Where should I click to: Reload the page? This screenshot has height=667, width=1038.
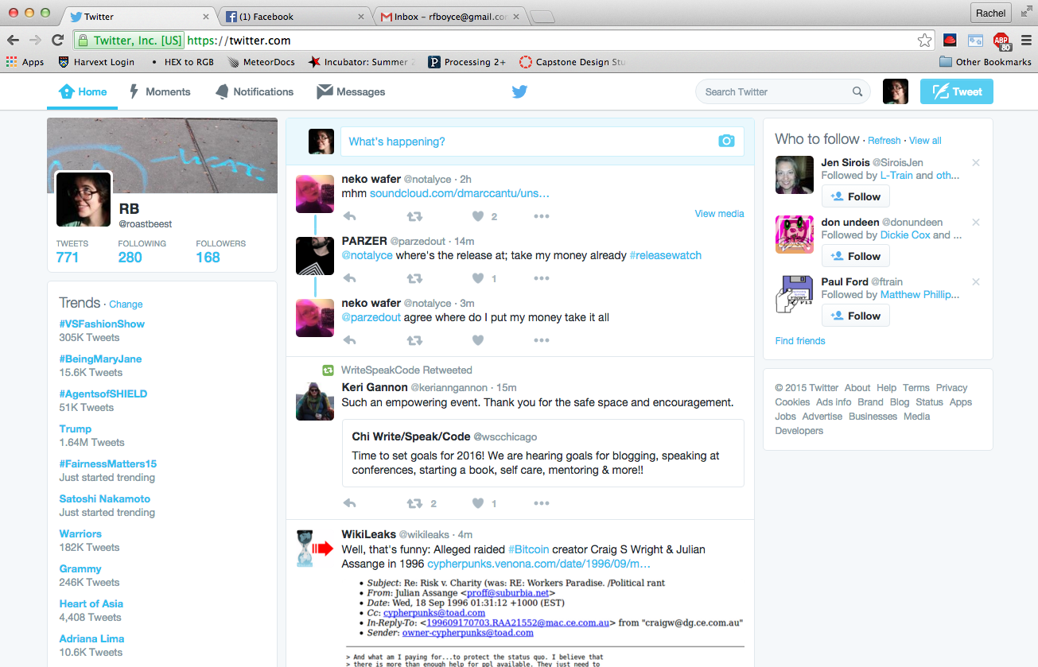click(57, 41)
